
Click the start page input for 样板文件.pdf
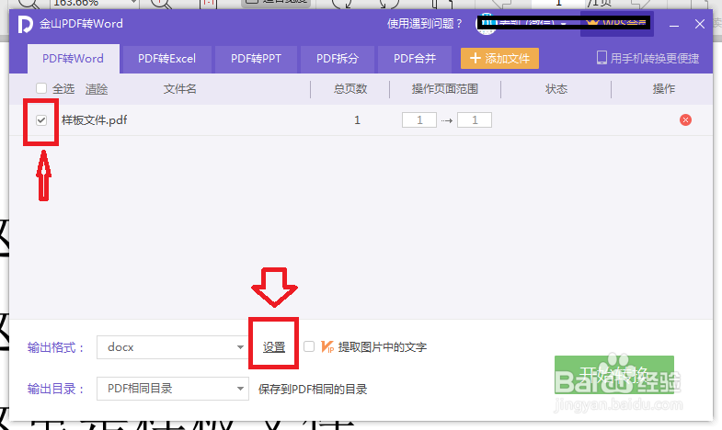419,120
